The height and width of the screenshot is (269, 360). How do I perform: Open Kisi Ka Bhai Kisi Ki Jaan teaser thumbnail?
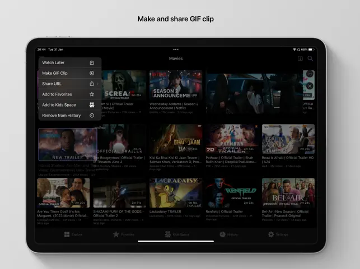(176, 139)
